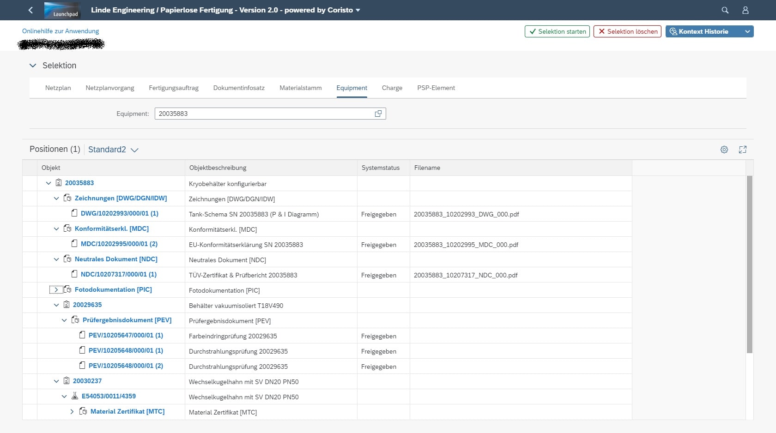The image size is (776, 433).
Task: Click the table vertical scrollbar
Action: pos(749,265)
